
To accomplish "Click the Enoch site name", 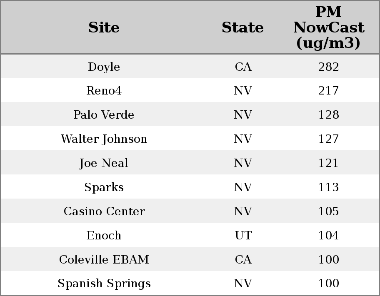I will [104, 236].
